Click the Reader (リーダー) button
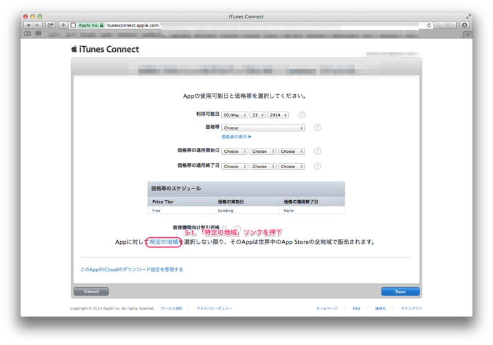 [x=445, y=25]
